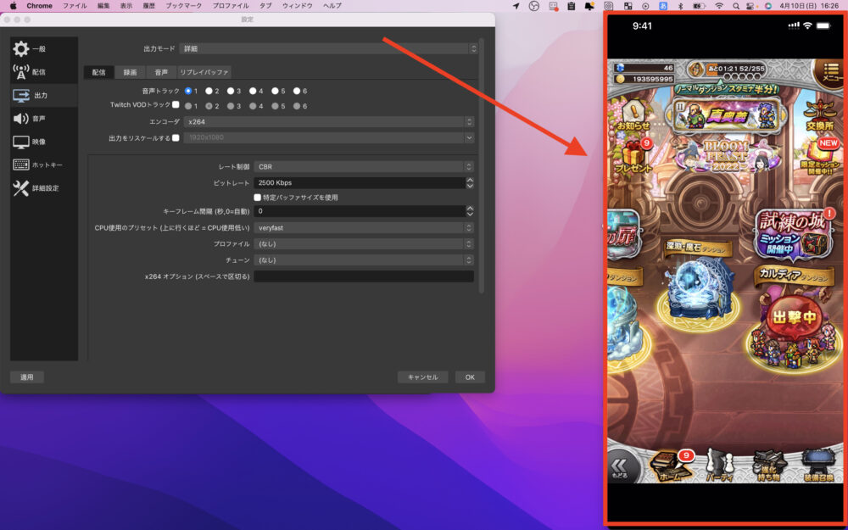
Task: Click the キーフレーム間隔 stepper arrows
Action: pyautogui.click(x=470, y=211)
